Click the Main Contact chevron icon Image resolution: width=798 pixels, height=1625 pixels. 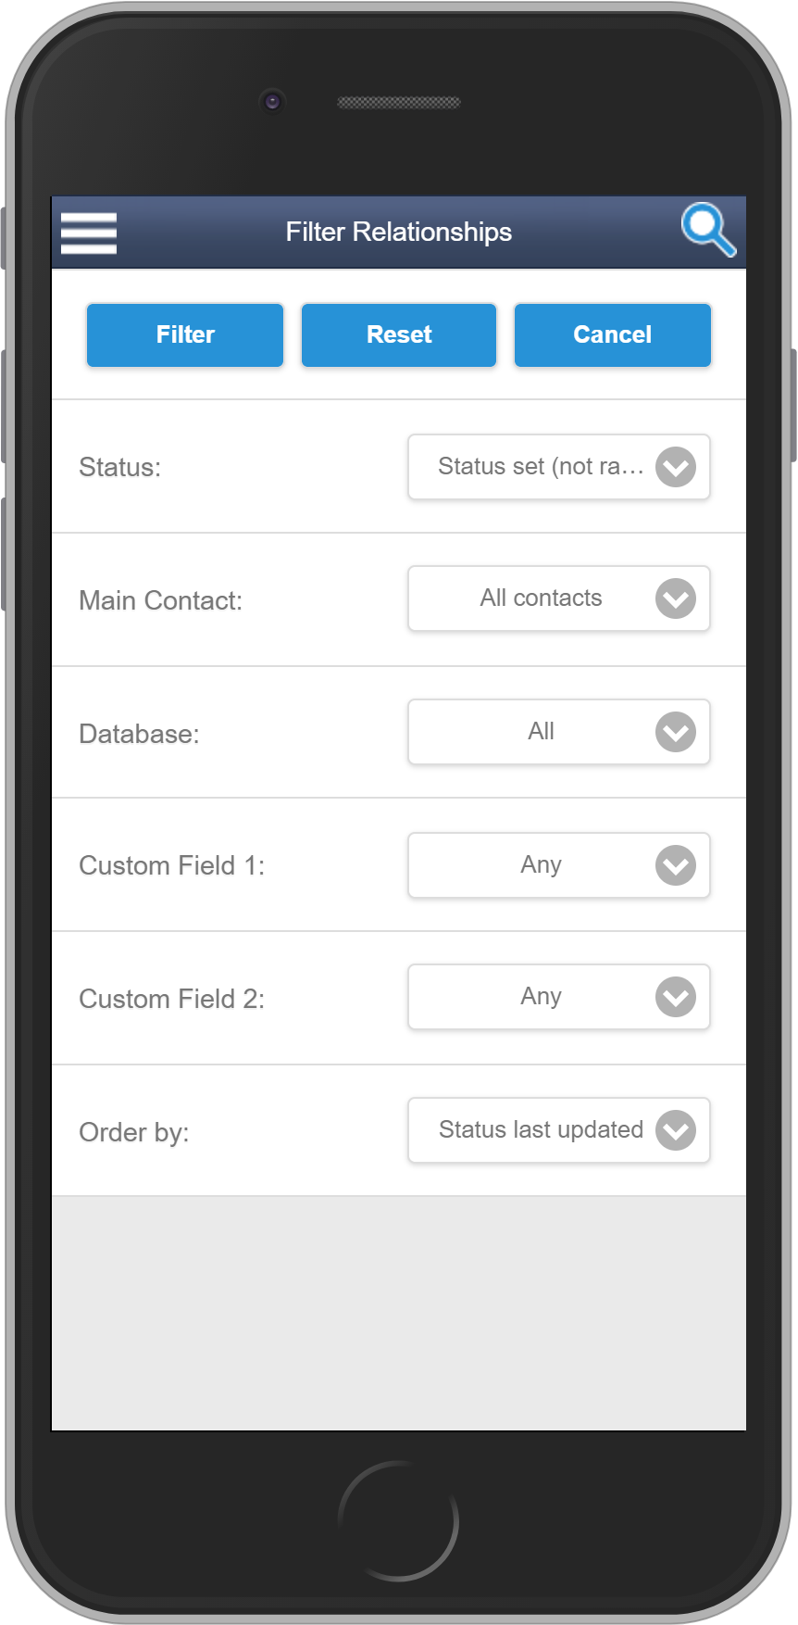[x=676, y=598]
